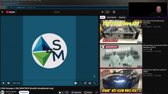
Task: Select the Neked ajánlott filter chip
Action: tap(112, 17)
